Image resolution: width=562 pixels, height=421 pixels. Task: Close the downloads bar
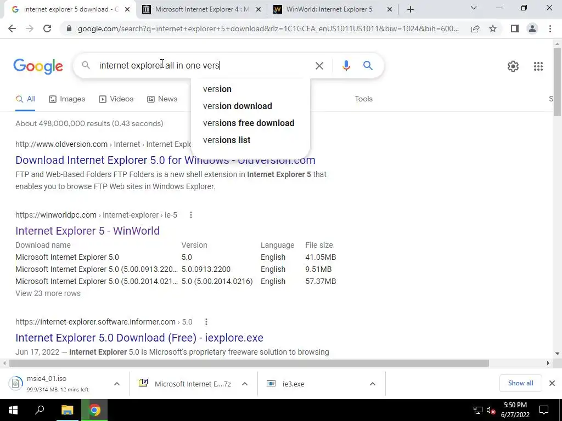tap(552, 383)
